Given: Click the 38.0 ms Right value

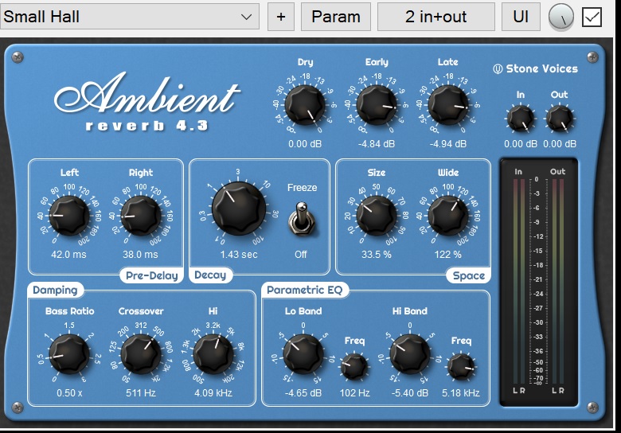Looking at the screenshot, I should 140,255.
